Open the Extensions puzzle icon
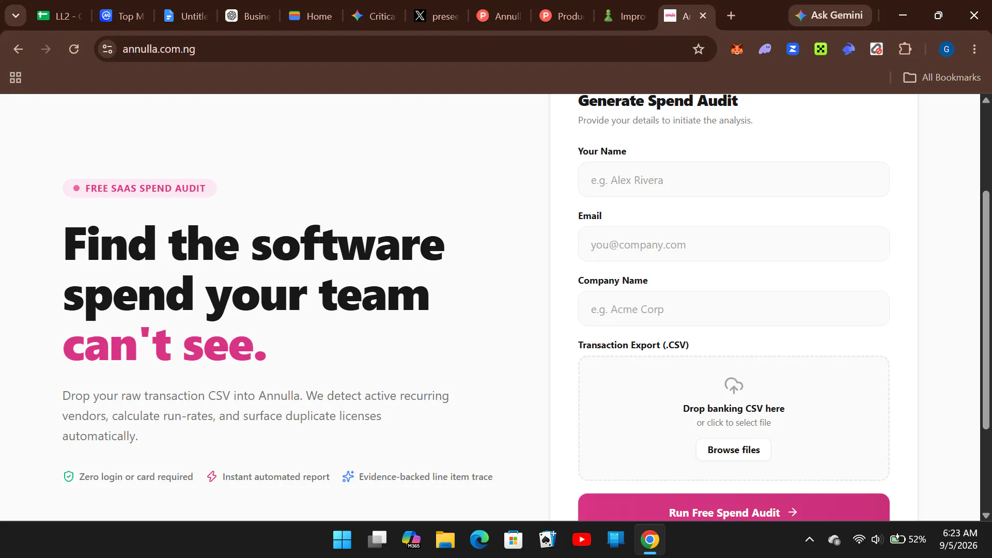Image resolution: width=992 pixels, height=558 pixels. coord(905,49)
